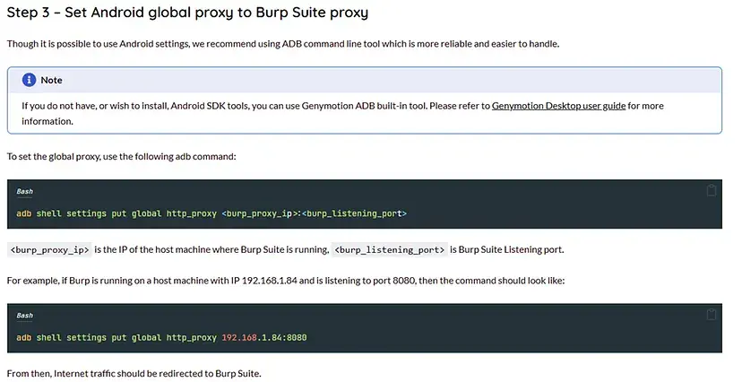The image size is (742, 382).
Task: Click the word adb in first command
Action: tap(24, 213)
